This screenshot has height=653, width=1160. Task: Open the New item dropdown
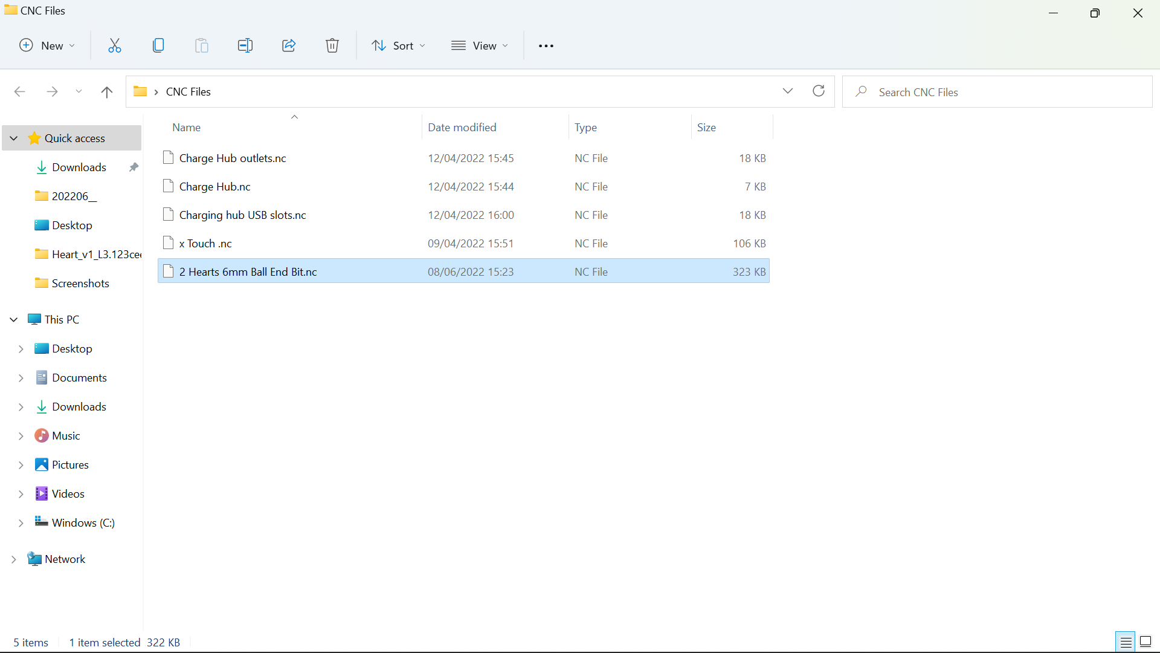pyautogui.click(x=46, y=45)
